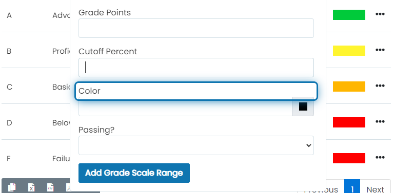Open three-dot actions menu for grade A

point(380,14)
